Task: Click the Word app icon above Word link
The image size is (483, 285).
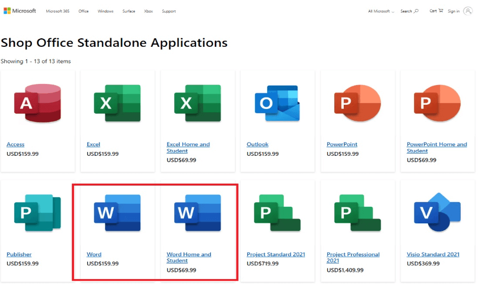Action: (x=117, y=213)
